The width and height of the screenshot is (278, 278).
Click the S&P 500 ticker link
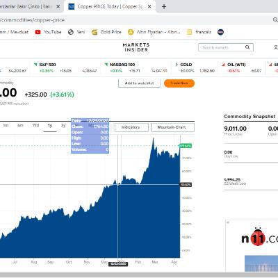coord(47,65)
